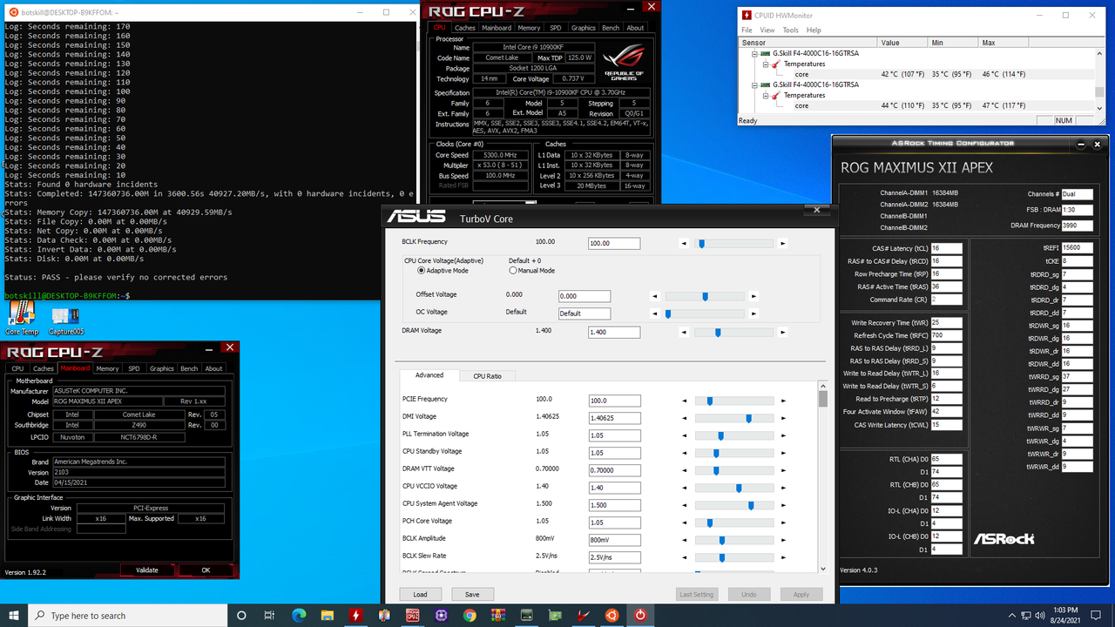Increase DRAM Voltage with right arrow
This screenshot has height=627, width=1115.
(782, 332)
